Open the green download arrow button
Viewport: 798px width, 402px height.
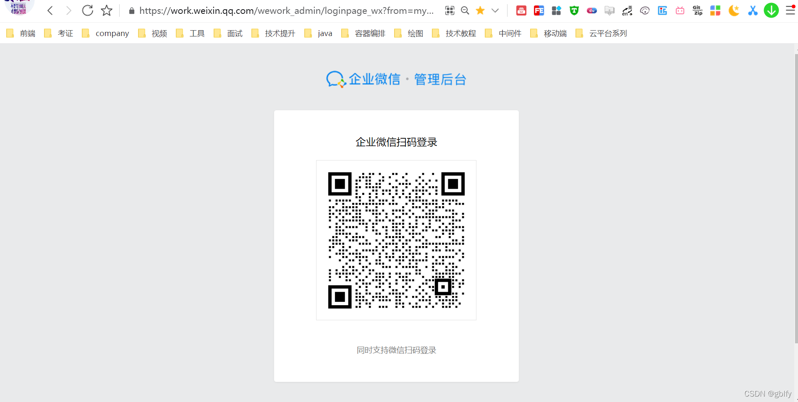click(771, 10)
